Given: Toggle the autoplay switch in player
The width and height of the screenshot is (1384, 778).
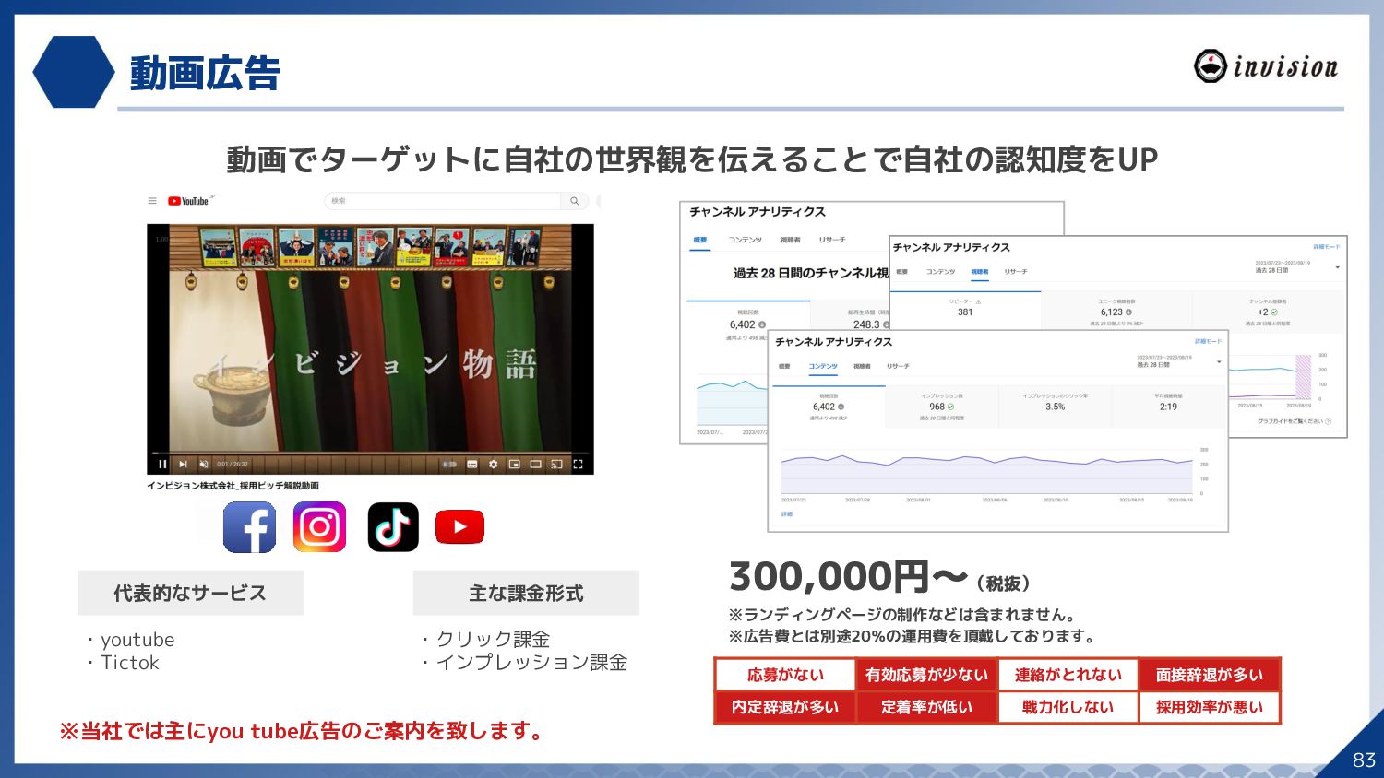Looking at the screenshot, I should 450,465.
